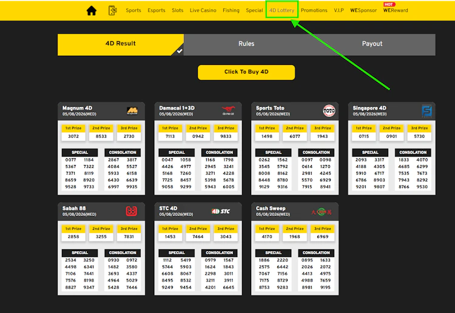
Task: Click Sports Toto 2nd Prize number 6077
Action: (295, 136)
